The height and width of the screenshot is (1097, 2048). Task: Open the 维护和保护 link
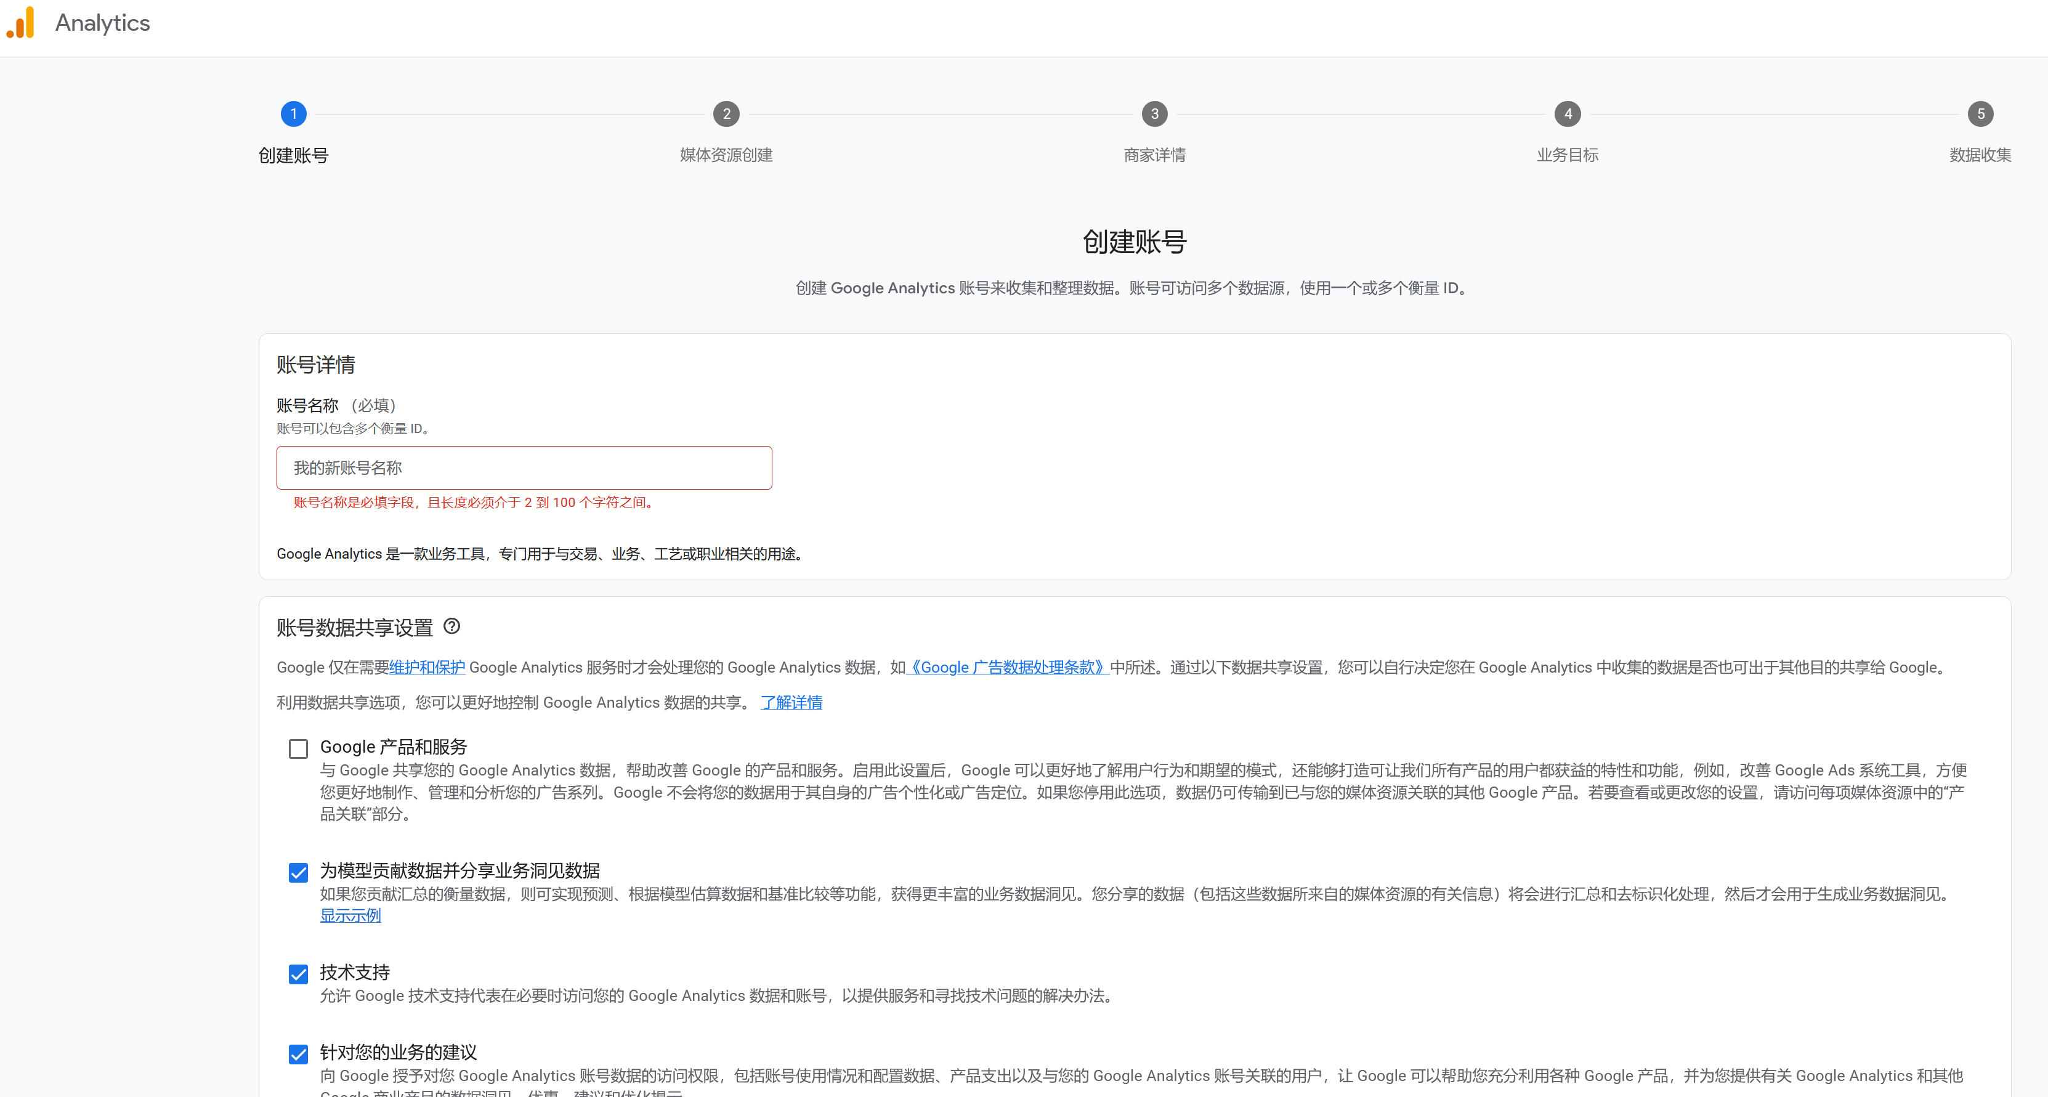(x=427, y=667)
